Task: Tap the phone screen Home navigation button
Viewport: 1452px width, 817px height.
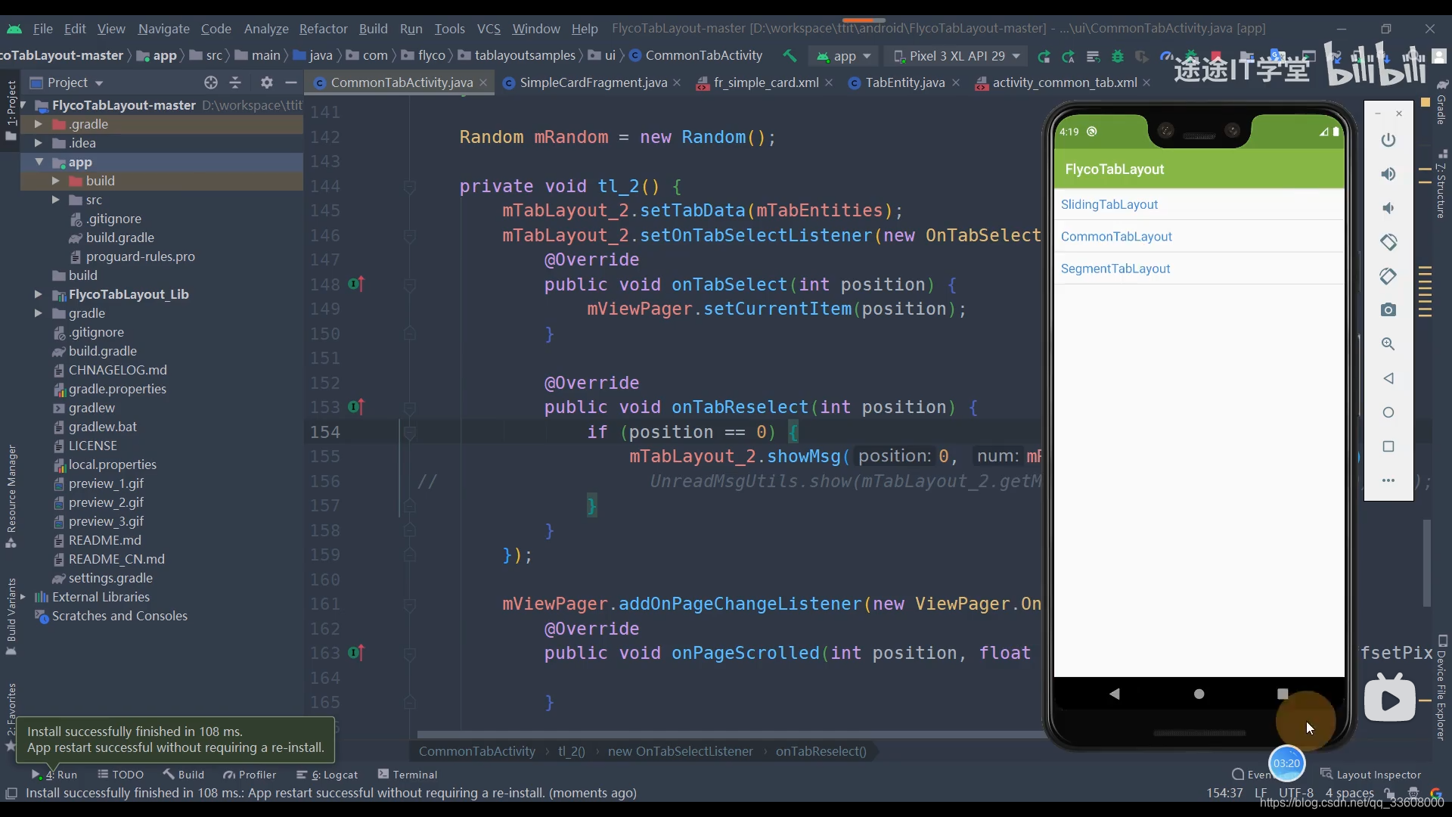Action: point(1199,694)
